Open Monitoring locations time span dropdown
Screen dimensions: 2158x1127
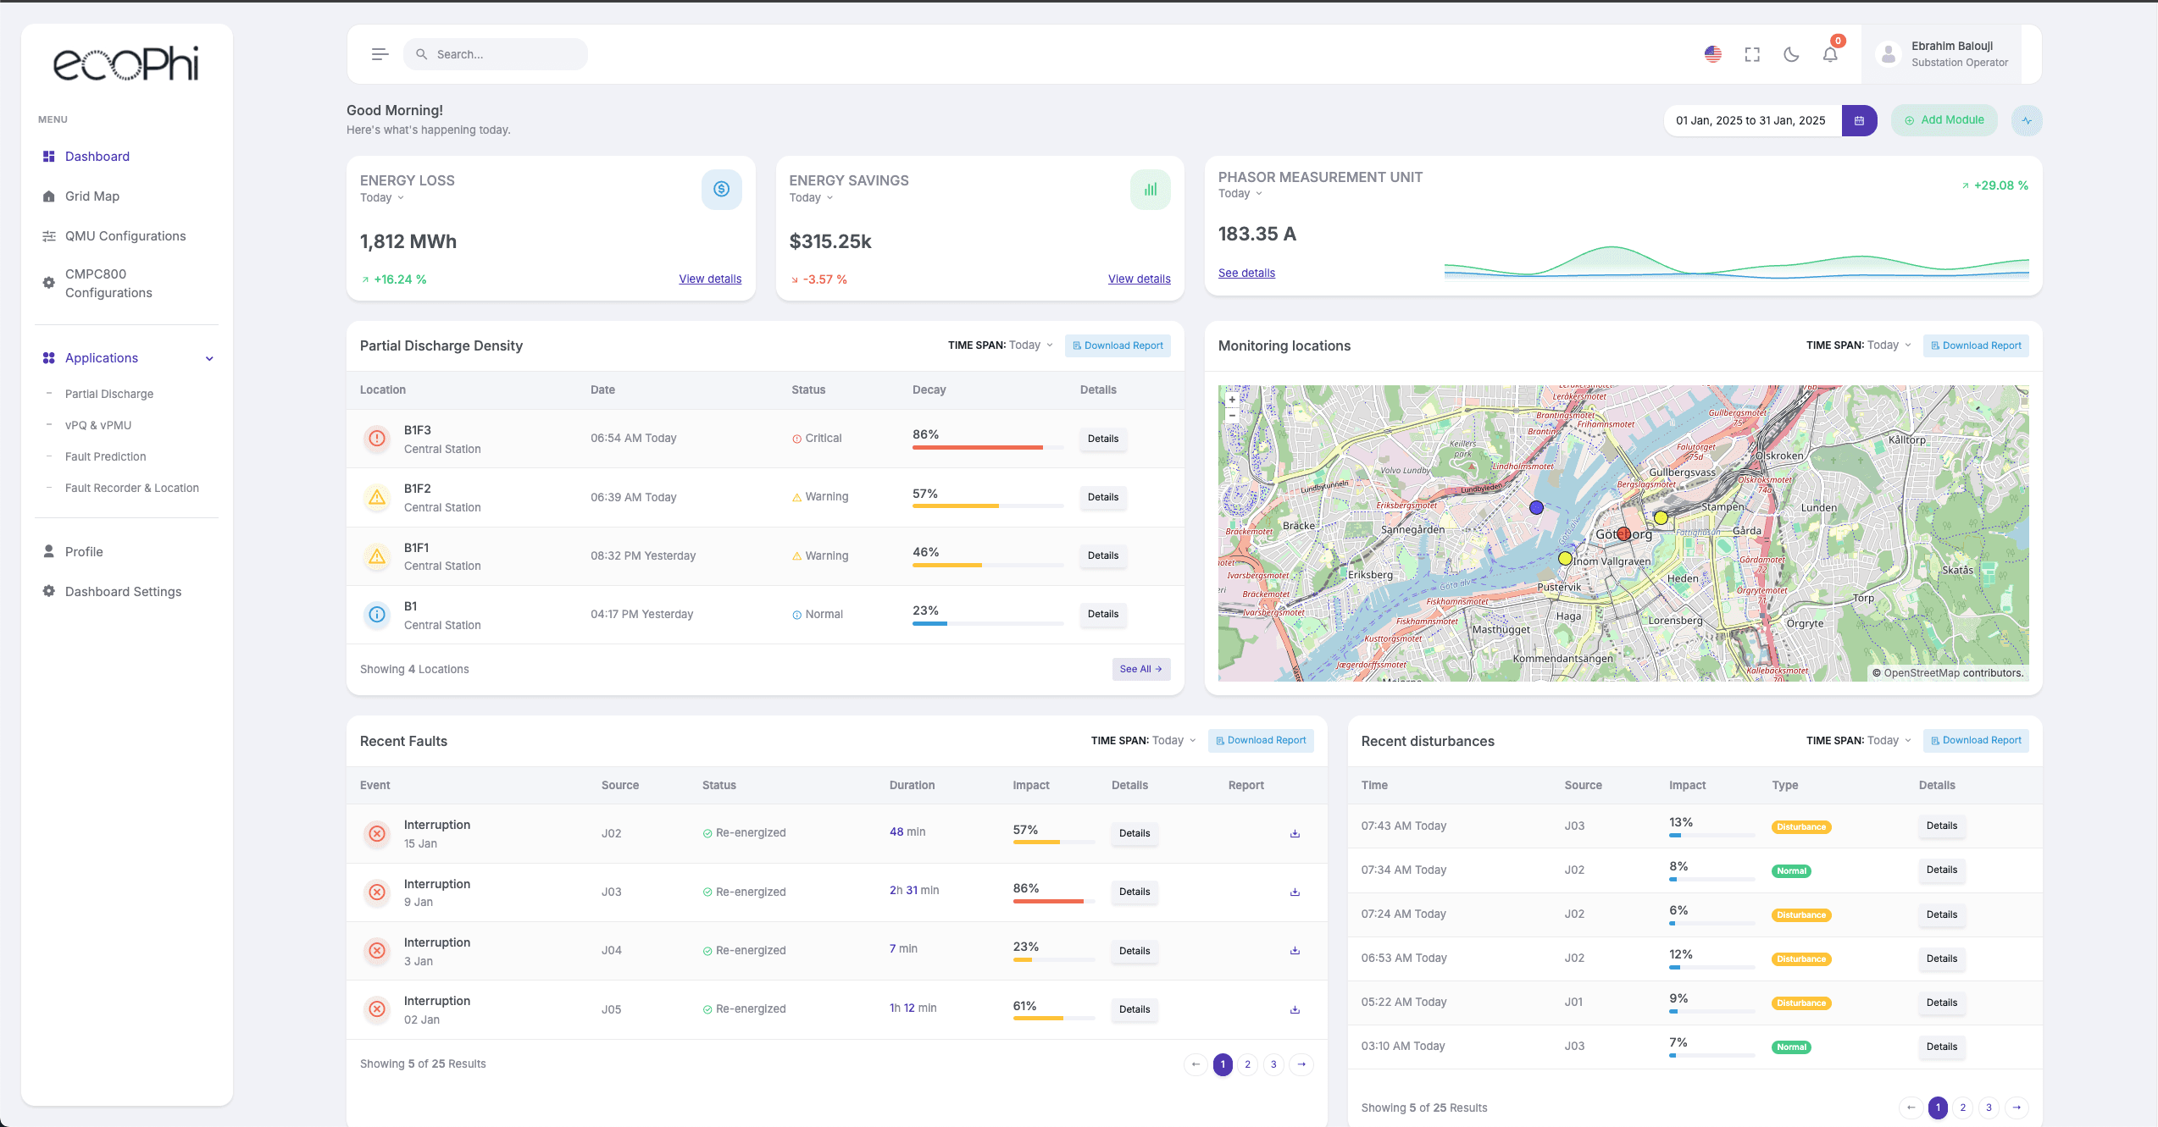pyautogui.click(x=1889, y=345)
